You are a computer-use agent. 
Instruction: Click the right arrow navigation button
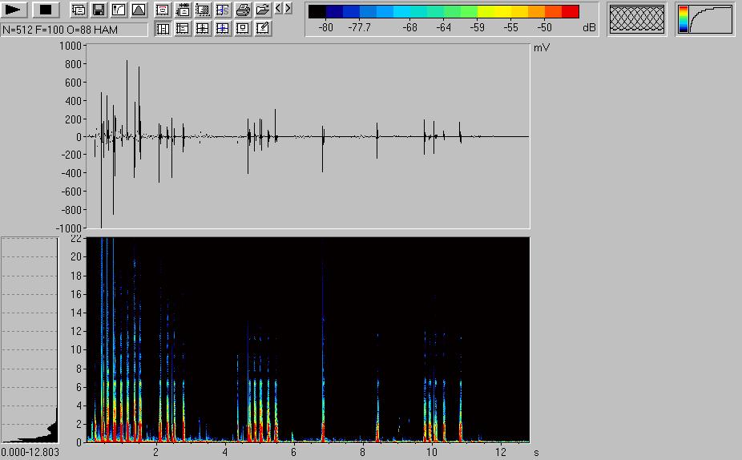(x=288, y=9)
